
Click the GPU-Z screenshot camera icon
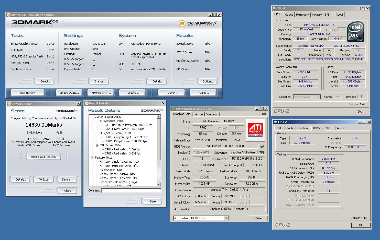click(x=264, y=114)
